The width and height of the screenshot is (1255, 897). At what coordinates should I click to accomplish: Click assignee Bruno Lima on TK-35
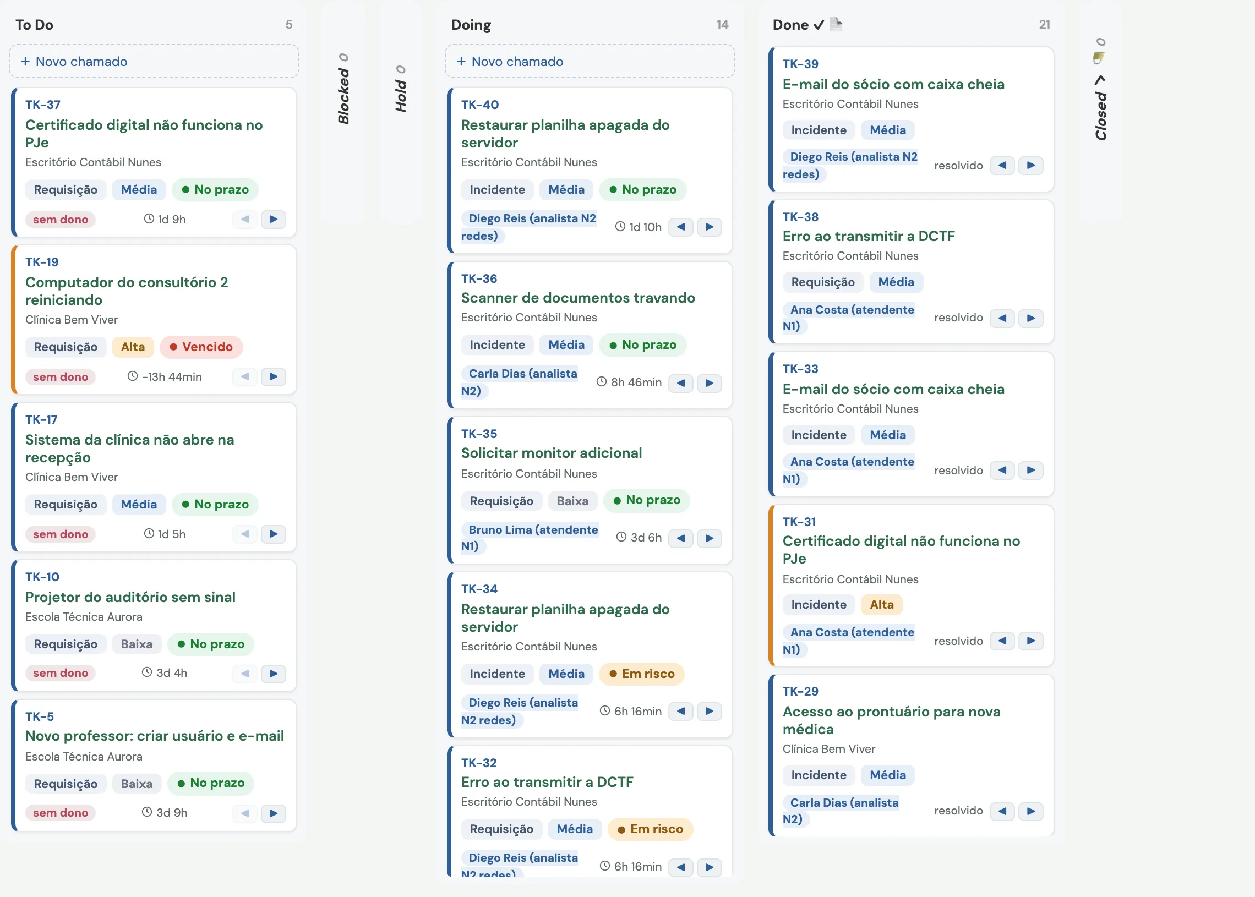(530, 538)
